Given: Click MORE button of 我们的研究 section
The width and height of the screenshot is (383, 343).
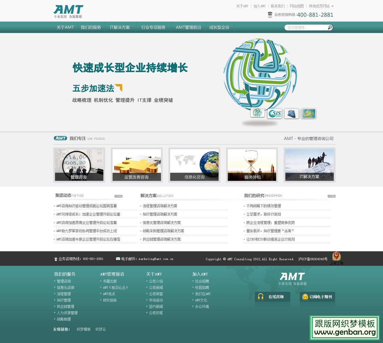Looking at the screenshot, I should click(331, 196).
